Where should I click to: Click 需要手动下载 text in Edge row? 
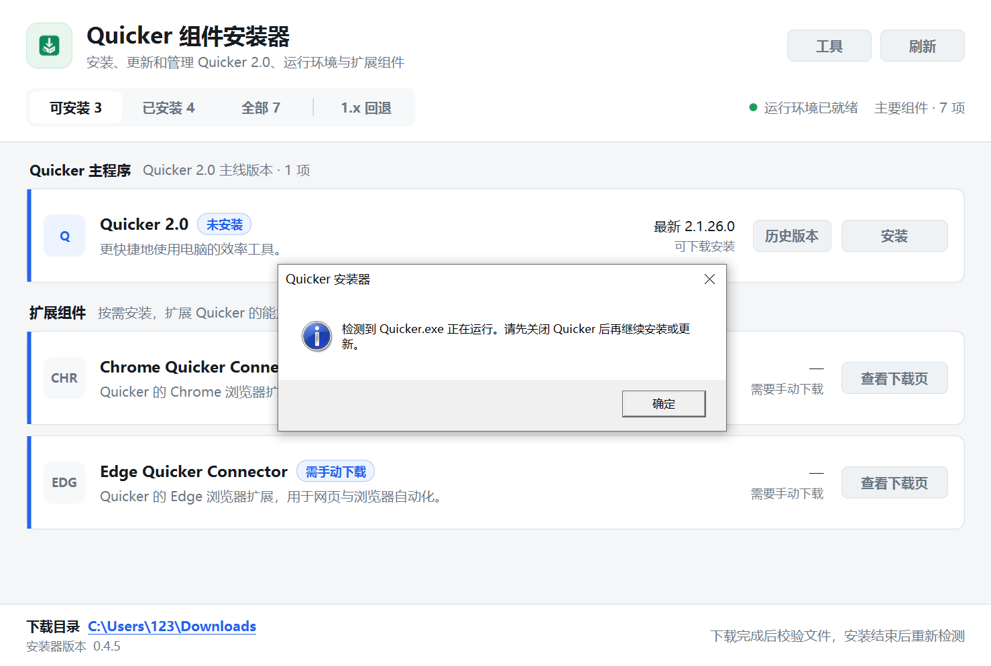coord(787,494)
